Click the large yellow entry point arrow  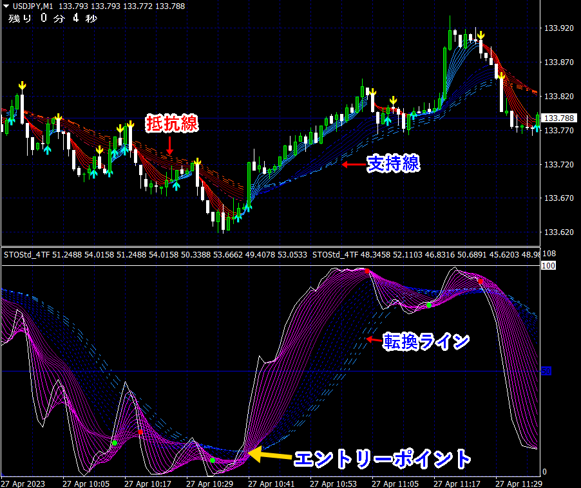tap(262, 455)
